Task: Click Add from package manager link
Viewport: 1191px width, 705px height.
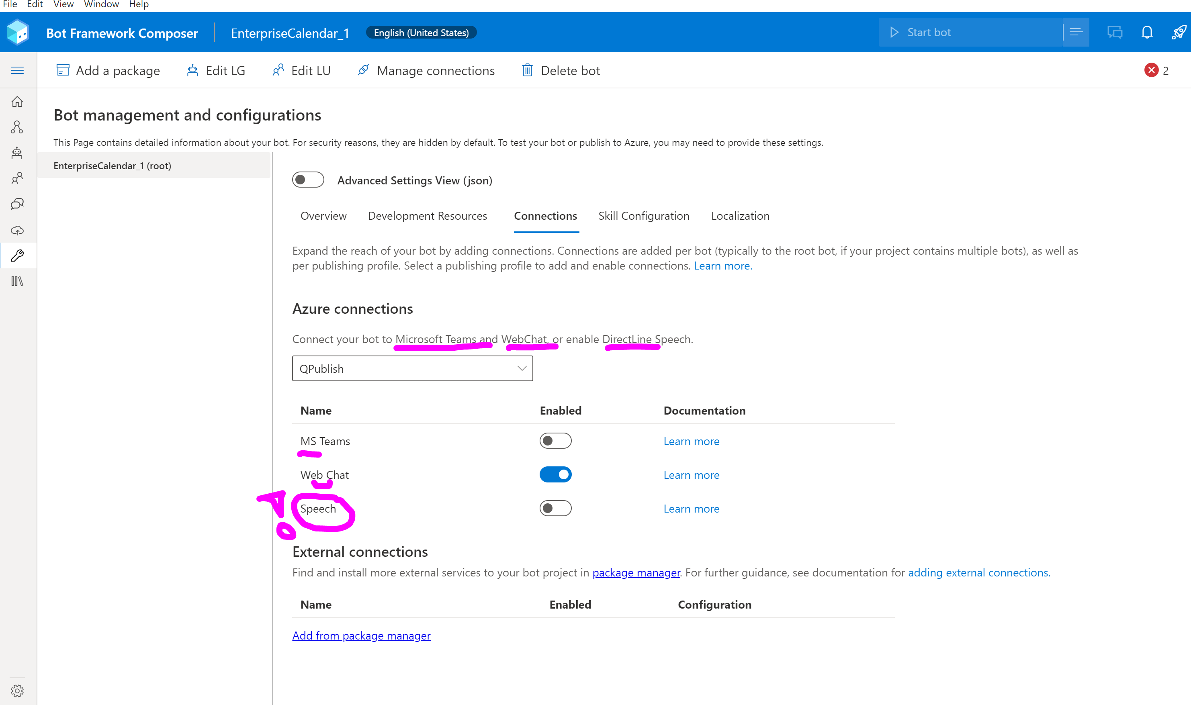Action: (x=361, y=635)
